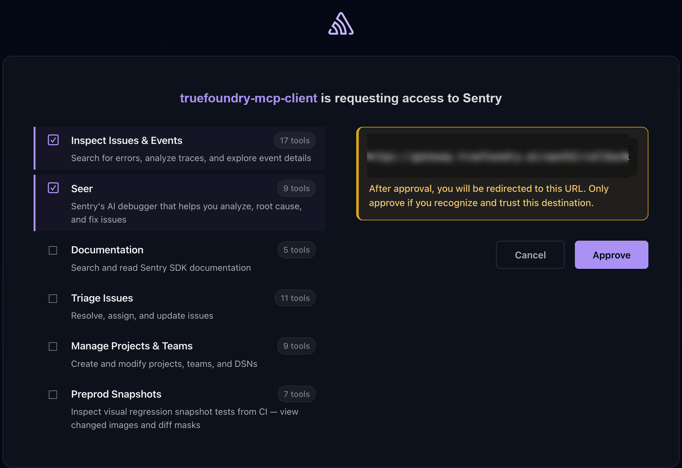Check the Manage Projects & Teams checkbox
This screenshot has width=682, height=468.
[x=53, y=347]
